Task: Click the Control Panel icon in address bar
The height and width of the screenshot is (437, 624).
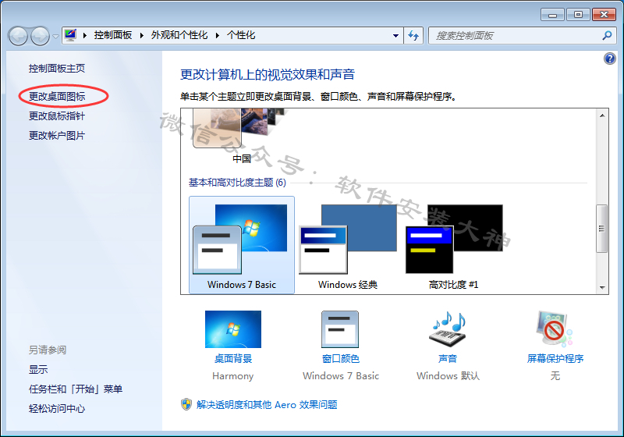Action: (70, 35)
